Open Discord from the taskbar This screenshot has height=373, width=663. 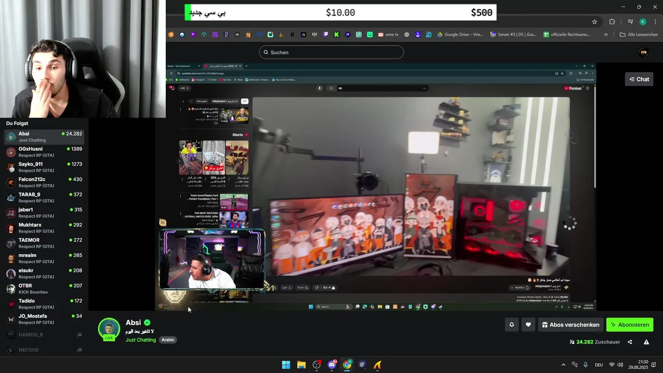point(332,365)
